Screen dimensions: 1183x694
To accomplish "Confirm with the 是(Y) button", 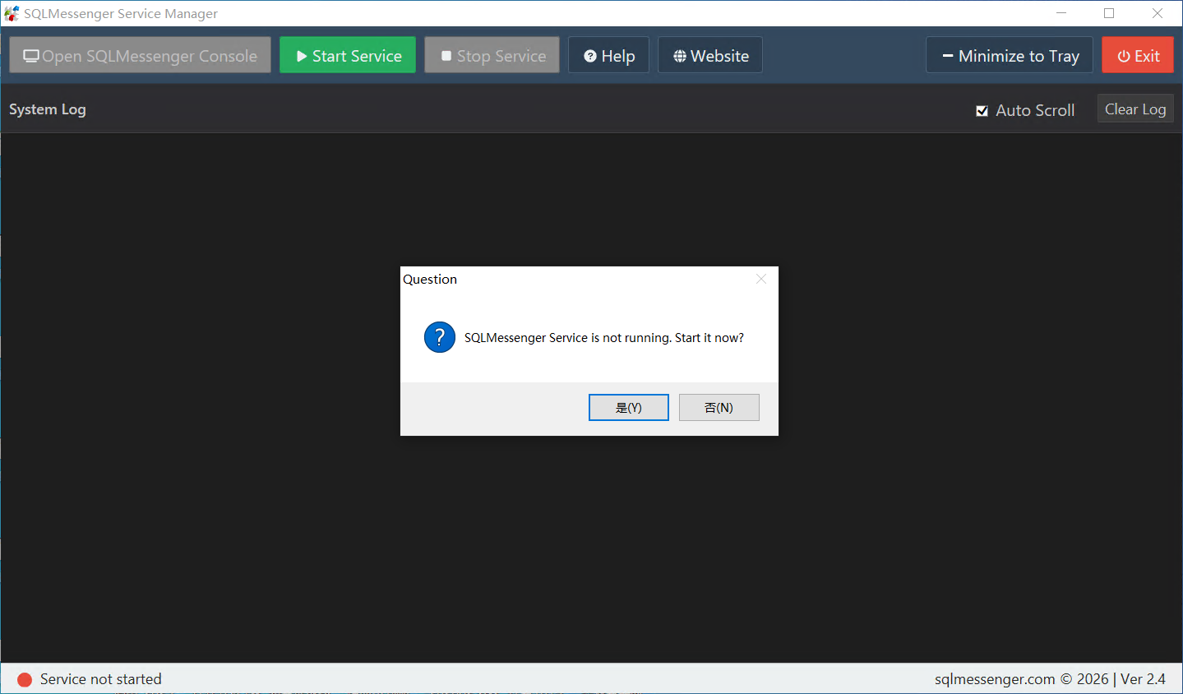I will click(629, 407).
